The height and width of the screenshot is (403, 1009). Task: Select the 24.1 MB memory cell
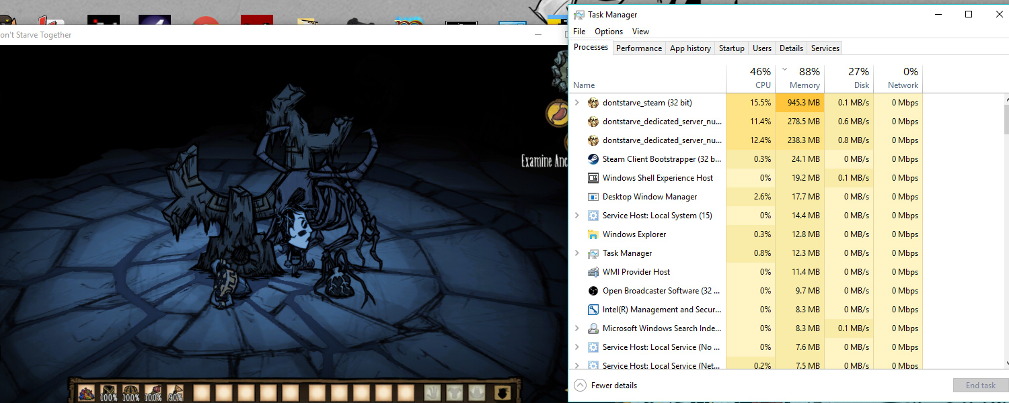(x=800, y=159)
